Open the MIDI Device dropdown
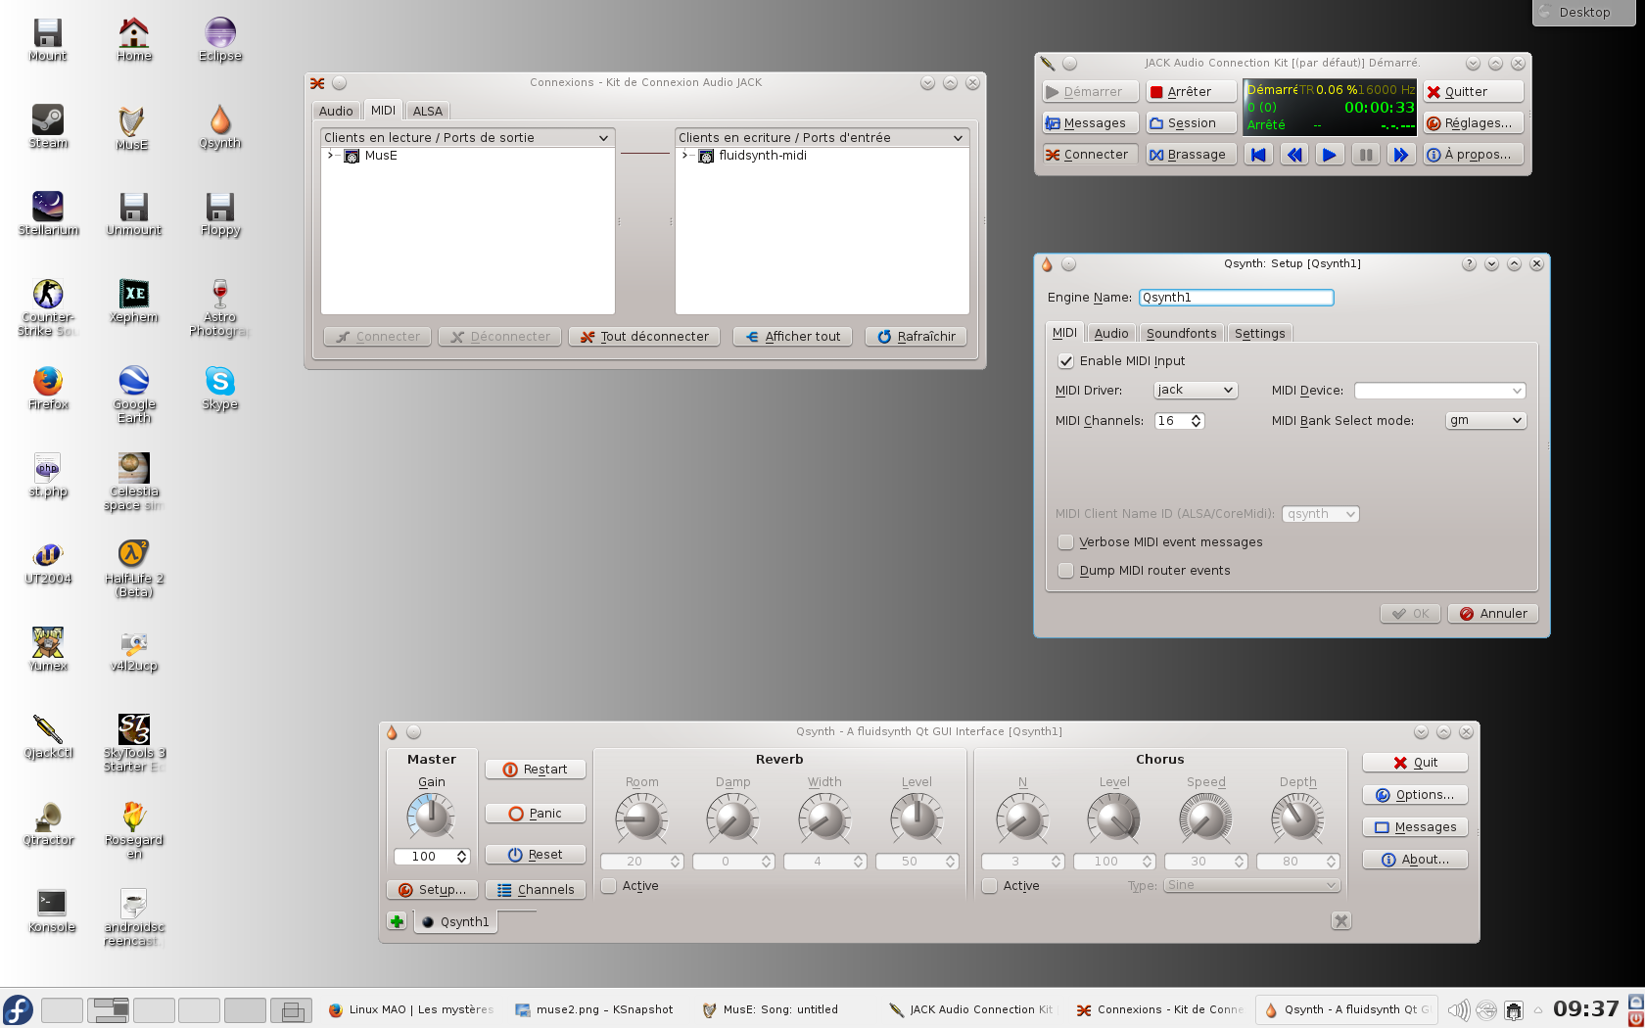 pyautogui.click(x=1439, y=391)
